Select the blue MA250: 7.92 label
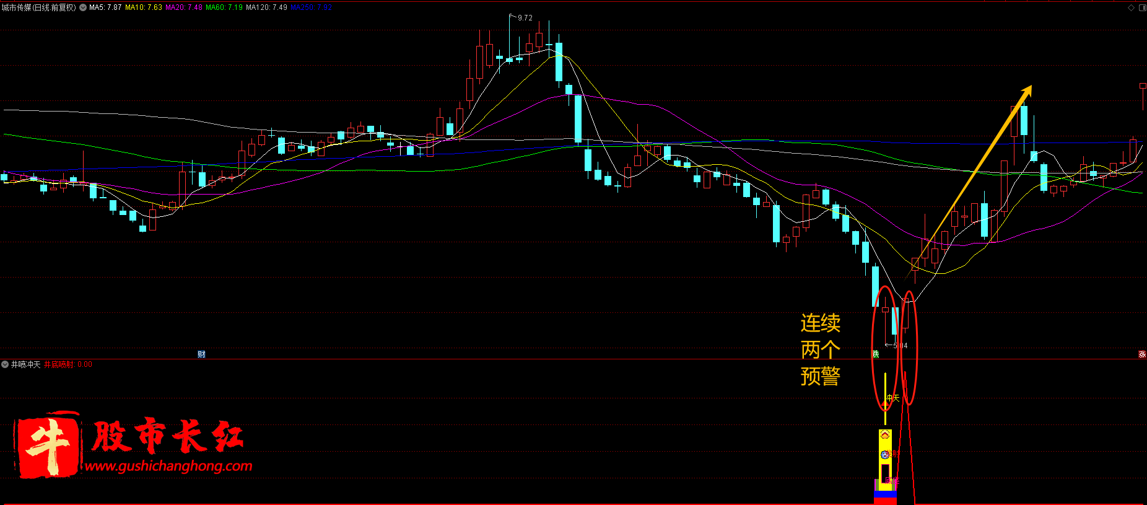The image size is (1147, 505). [312, 7]
